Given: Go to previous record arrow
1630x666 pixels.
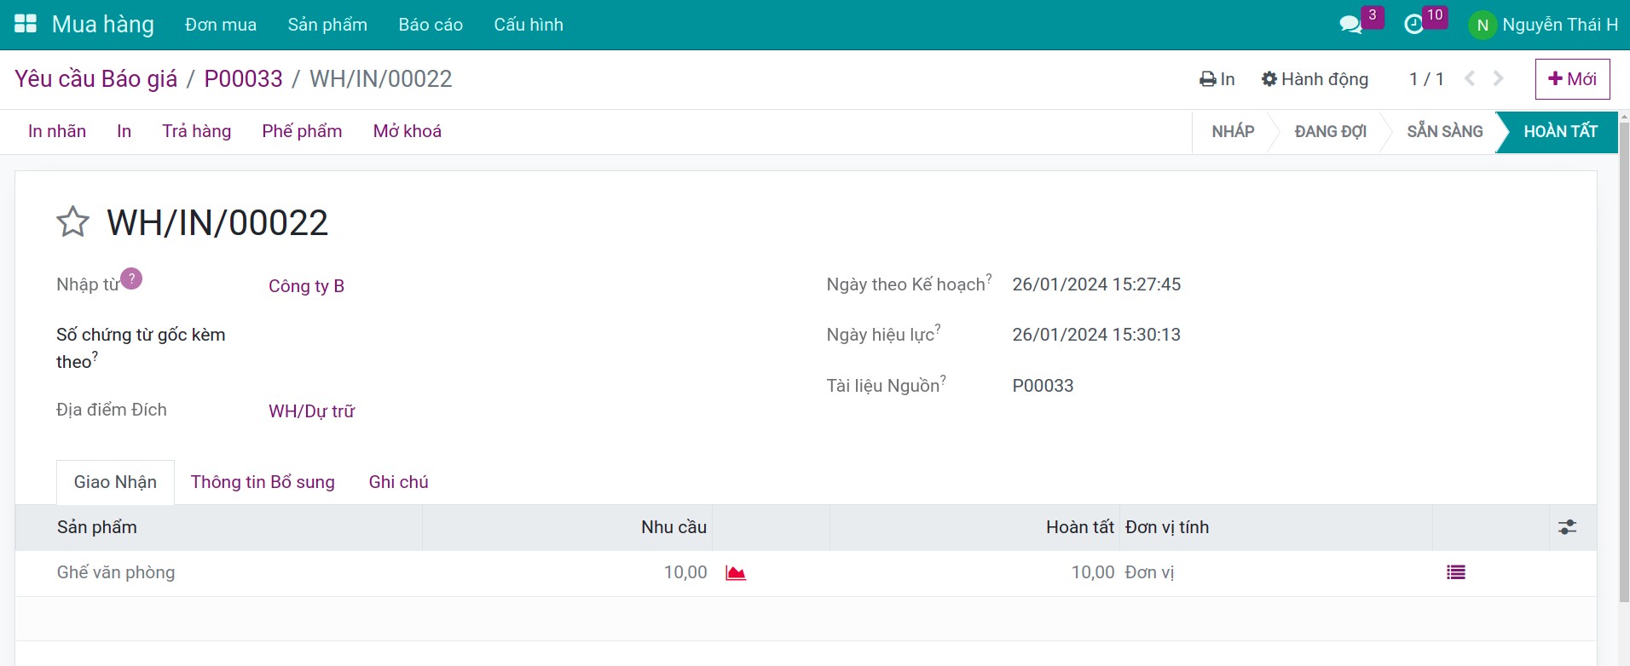Looking at the screenshot, I should click(1470, 79).
